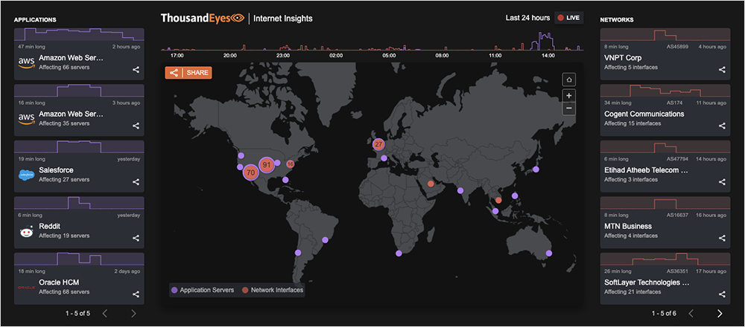Screen dimensions: 745x327
Task: Toggle Application Servers legend item
Action: 203,290
